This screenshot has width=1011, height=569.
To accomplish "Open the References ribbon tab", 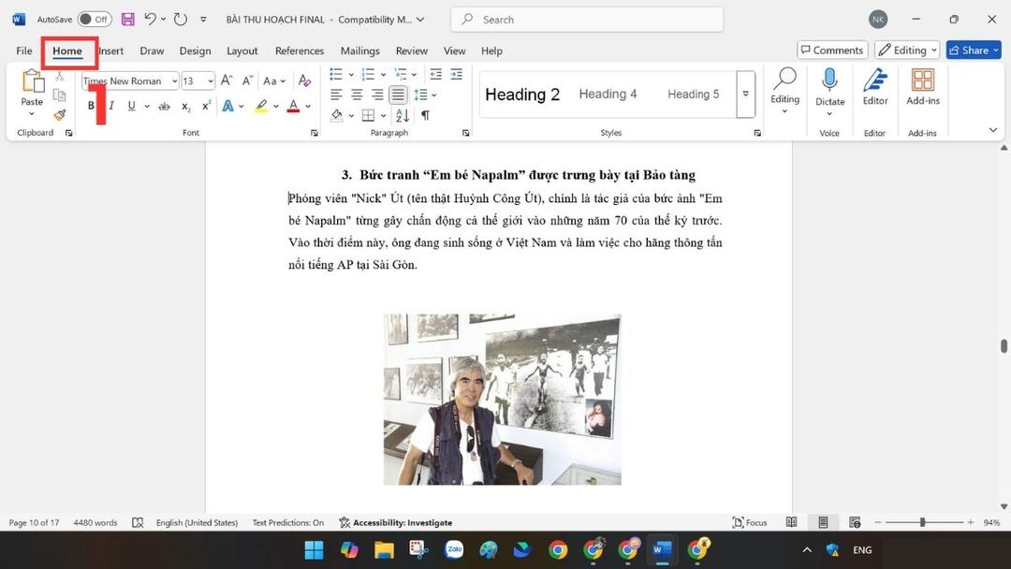I will coord(299,51).
